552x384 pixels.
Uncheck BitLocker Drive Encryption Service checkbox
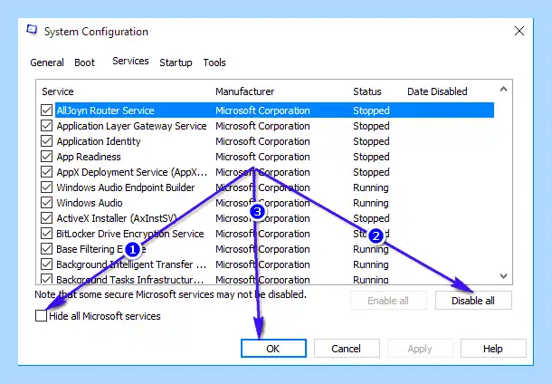[46, 234]
